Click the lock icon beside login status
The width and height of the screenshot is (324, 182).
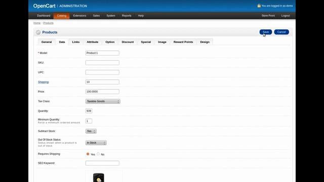click(259, 6)
